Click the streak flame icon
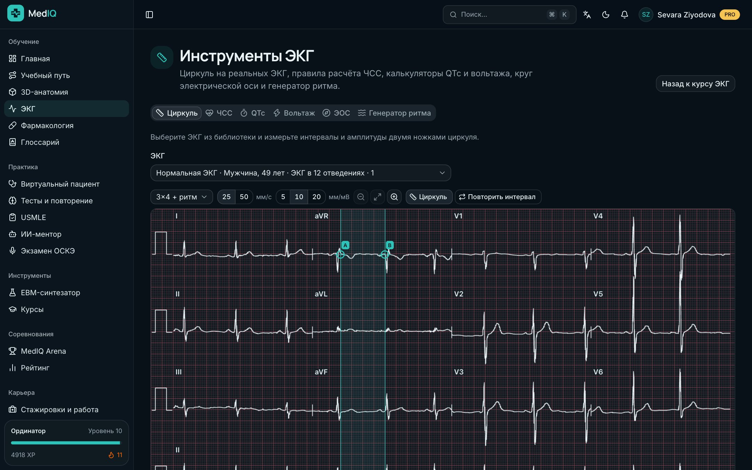This screenshot has width=752, height=470. pos(111,455)
